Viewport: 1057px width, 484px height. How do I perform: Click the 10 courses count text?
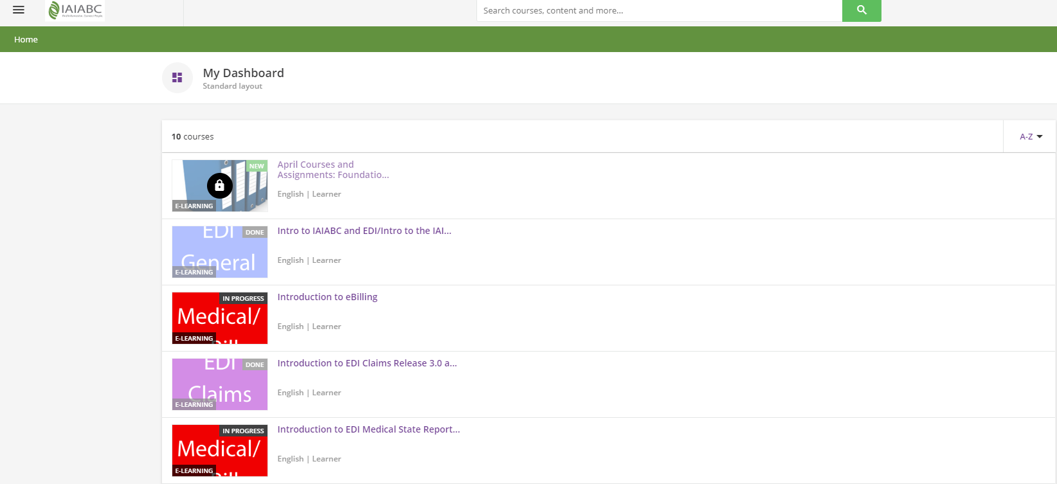pos(192,136)
